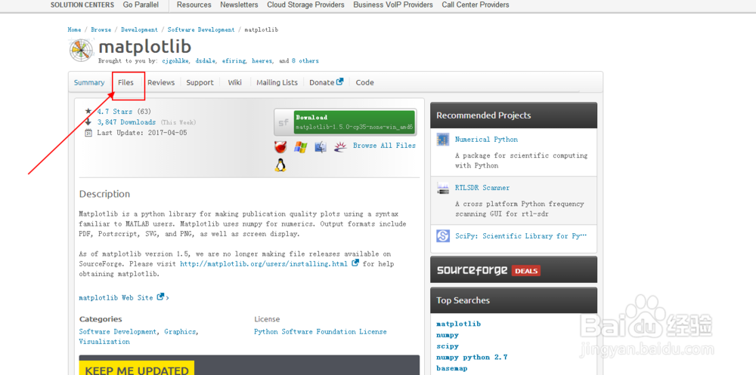The image size is (756, 375).
Task: Open contributor cjgohlke profile
Action: click(175, 61)
